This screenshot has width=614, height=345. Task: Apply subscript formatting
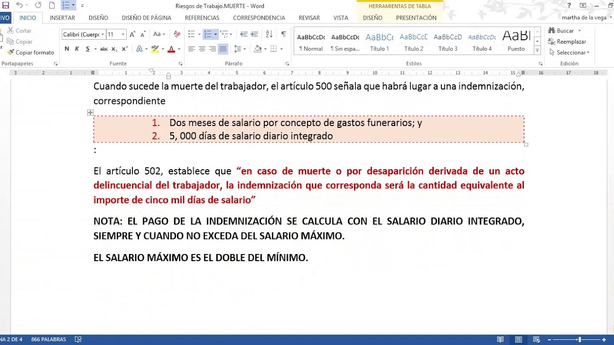(114, 49)
